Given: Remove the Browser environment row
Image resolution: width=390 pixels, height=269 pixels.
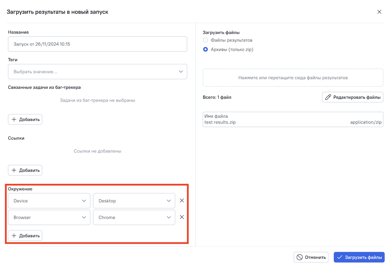Looking at the screenshot, I should pyautogui.click(x=182, y=217).
